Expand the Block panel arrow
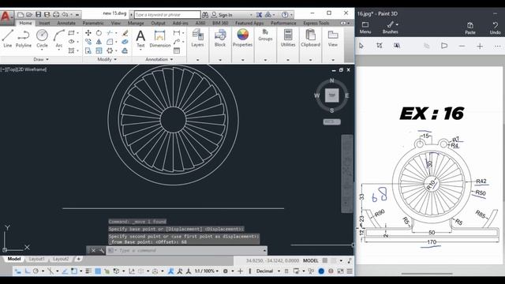This screenshot has height=284, width=505. 220,60
